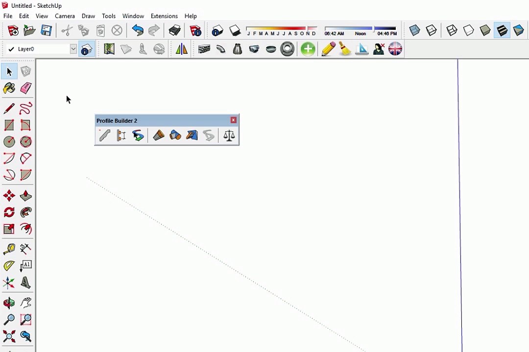Choose the Circle tool
This screenshot has height=352, width=529.
(9, 141)
